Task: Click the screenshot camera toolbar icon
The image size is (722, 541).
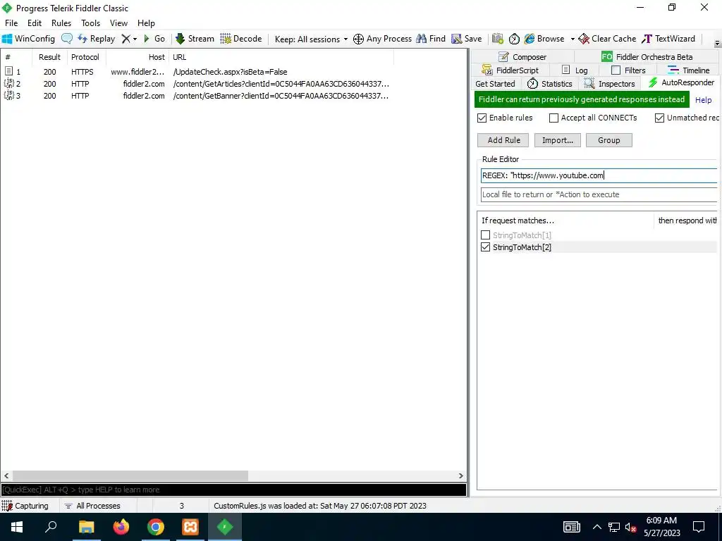Action: (497, 39)
